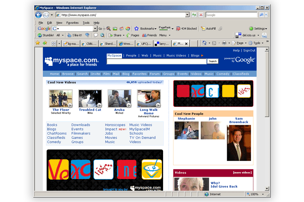Open the zoom level 100% dropdown
The image size is (304, 202).
(263, 194)
